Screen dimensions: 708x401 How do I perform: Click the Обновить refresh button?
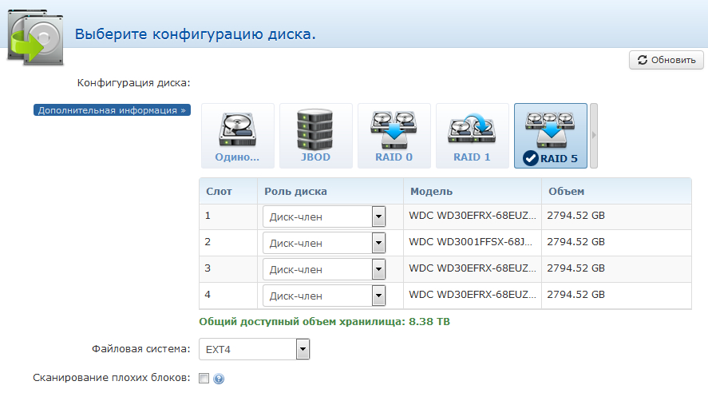[x=666, y=60]
